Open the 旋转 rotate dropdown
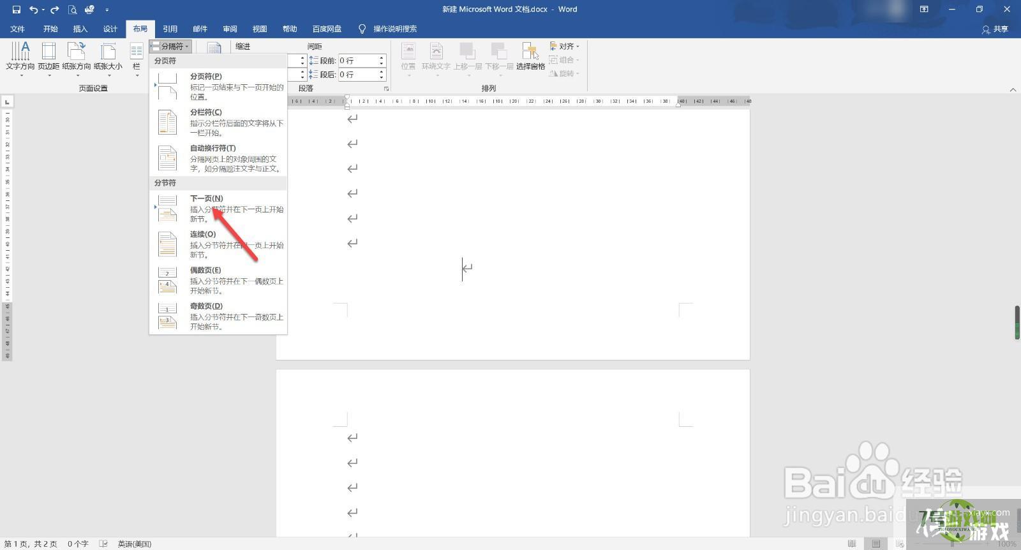Image resolution: width=1021 pixels, height=550 pixels. pos(564,73)
